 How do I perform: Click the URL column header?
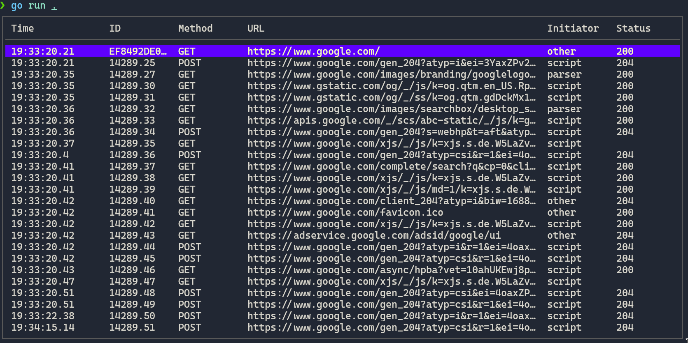point(256,28)
